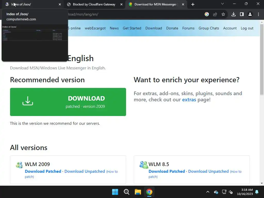Select the Download for MSN Messenger tab
Screen dimensions: 264x198
coord(156,4)
